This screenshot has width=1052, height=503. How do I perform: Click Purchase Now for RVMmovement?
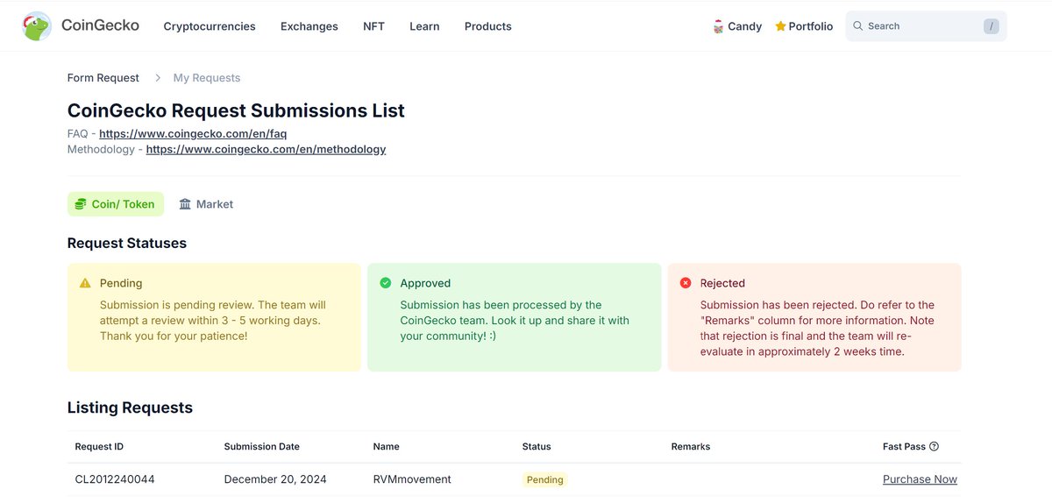920,479
